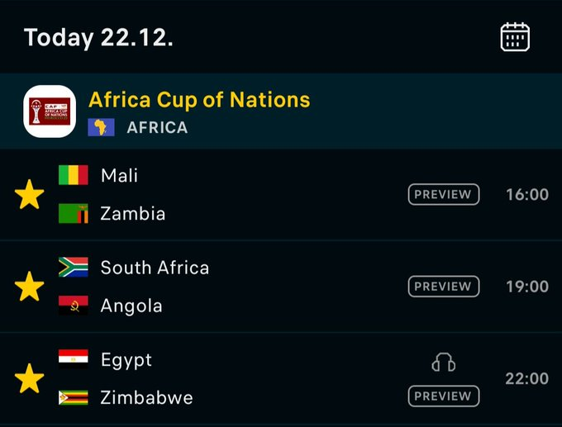This screenshot has width=562, height=427.
Task: Select the AFRICA region label
Action: pyautogui.click(x=157, y=128)
